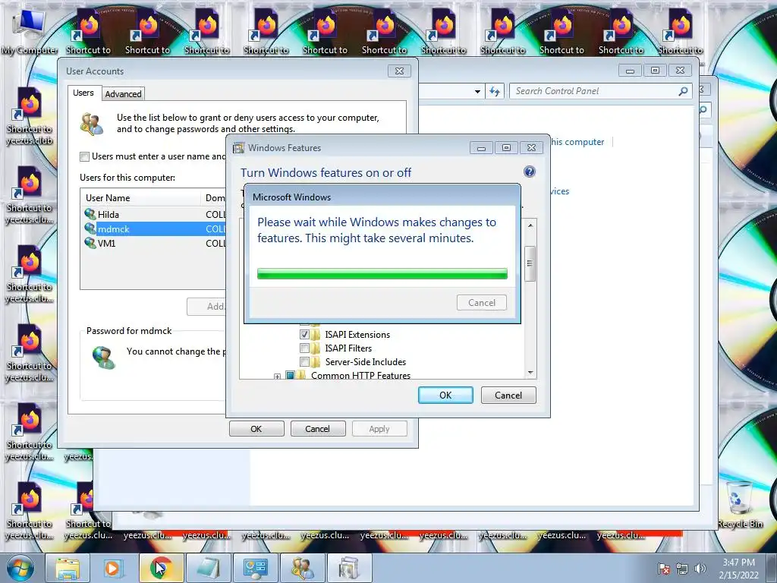Click ISAPI Filters folder icon
Image resolution: width=777 pixels, height=583 pixels.
(316, 348)
